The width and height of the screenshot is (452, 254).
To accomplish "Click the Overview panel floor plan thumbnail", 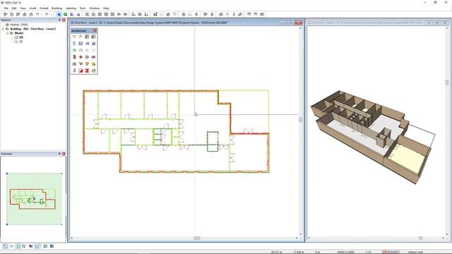I will [32, 199].
